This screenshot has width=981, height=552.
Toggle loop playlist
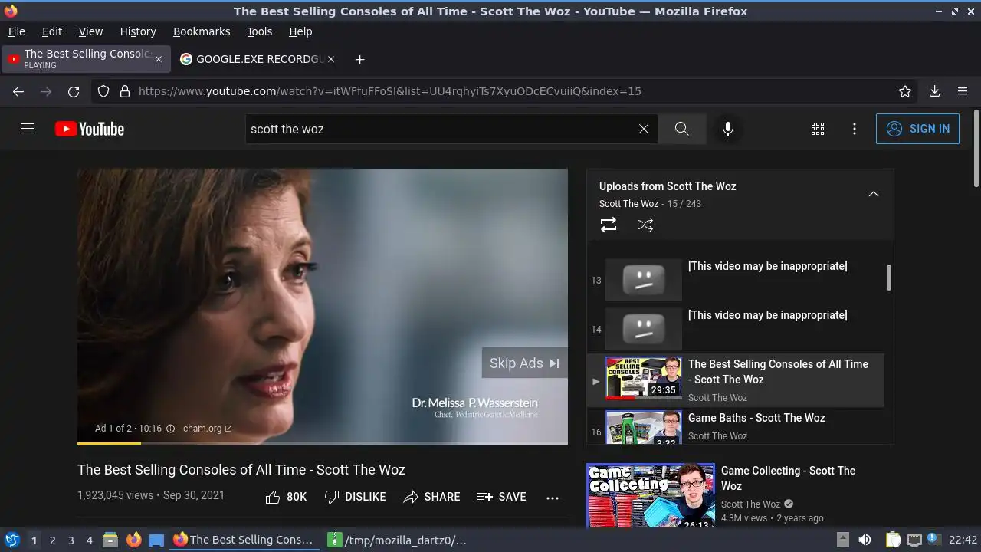pos(609,225)
